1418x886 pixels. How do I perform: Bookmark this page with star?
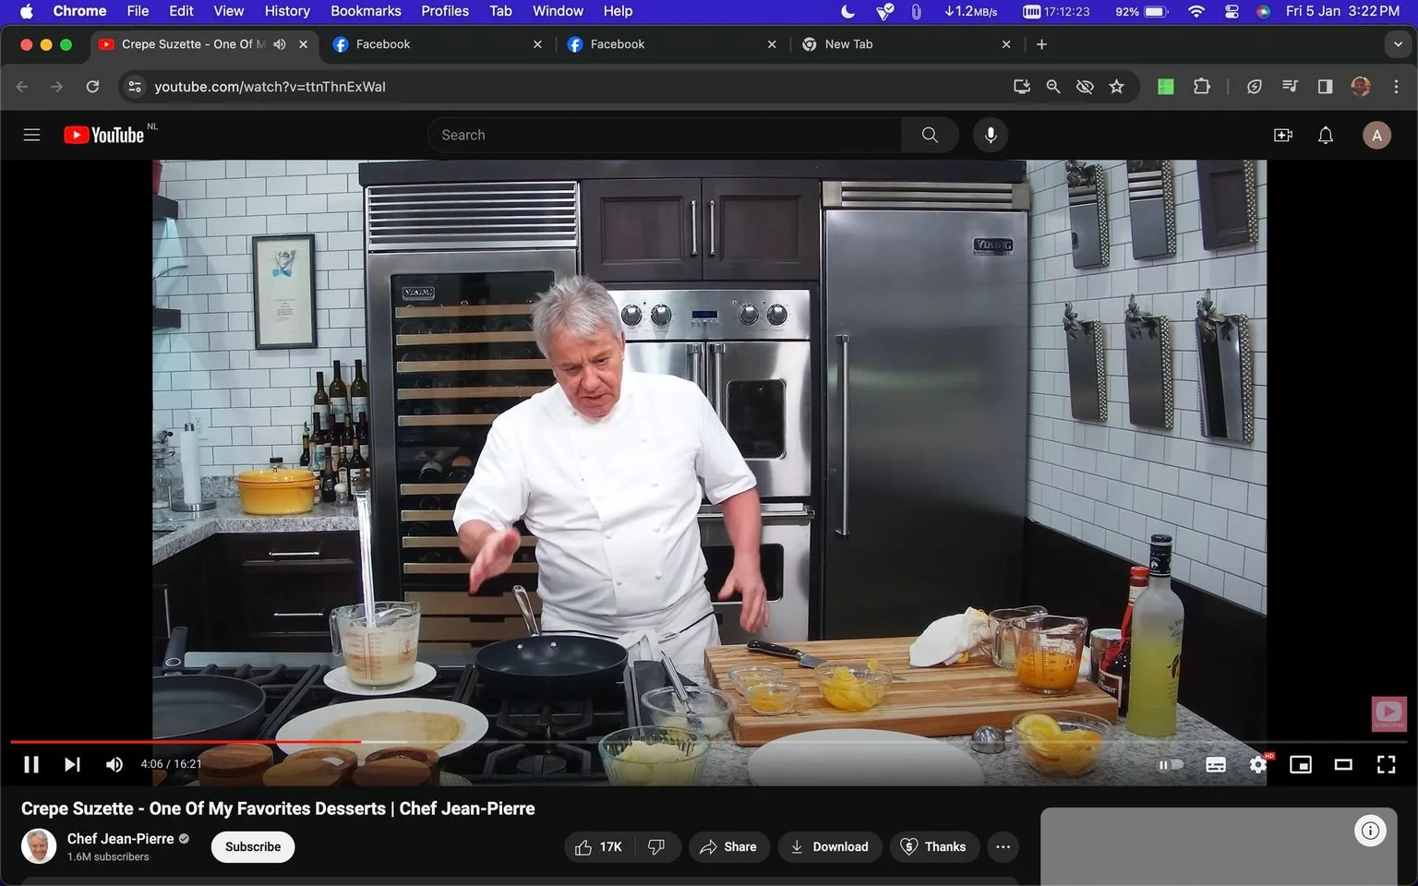pos(1117,87)
